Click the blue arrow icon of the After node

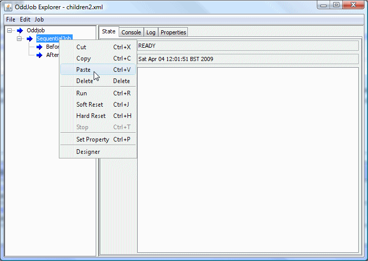[39, 55]
